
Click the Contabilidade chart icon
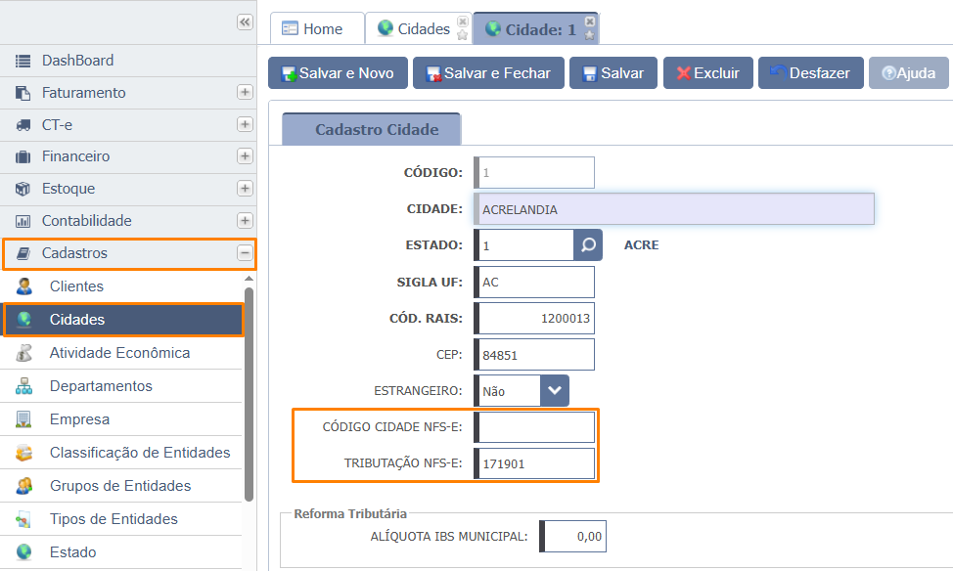click(x=23, y=221)
